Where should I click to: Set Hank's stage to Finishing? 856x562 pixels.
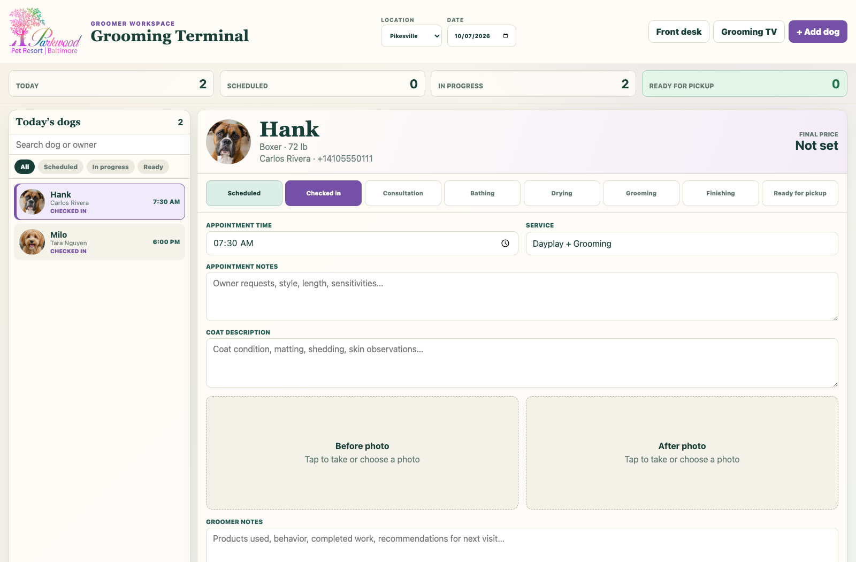[x=721, y=193]
